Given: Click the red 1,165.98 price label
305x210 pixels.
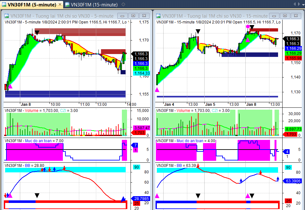Looking at the screenshot, I should (293, 58).
